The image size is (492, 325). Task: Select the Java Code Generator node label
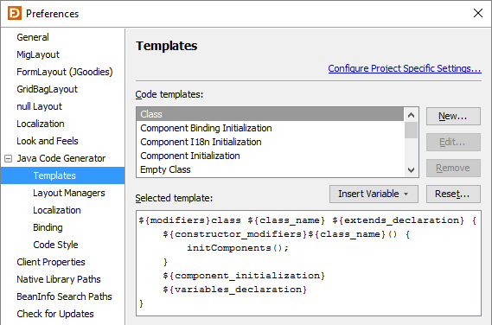pyautogui.click(x=61, y=158)
